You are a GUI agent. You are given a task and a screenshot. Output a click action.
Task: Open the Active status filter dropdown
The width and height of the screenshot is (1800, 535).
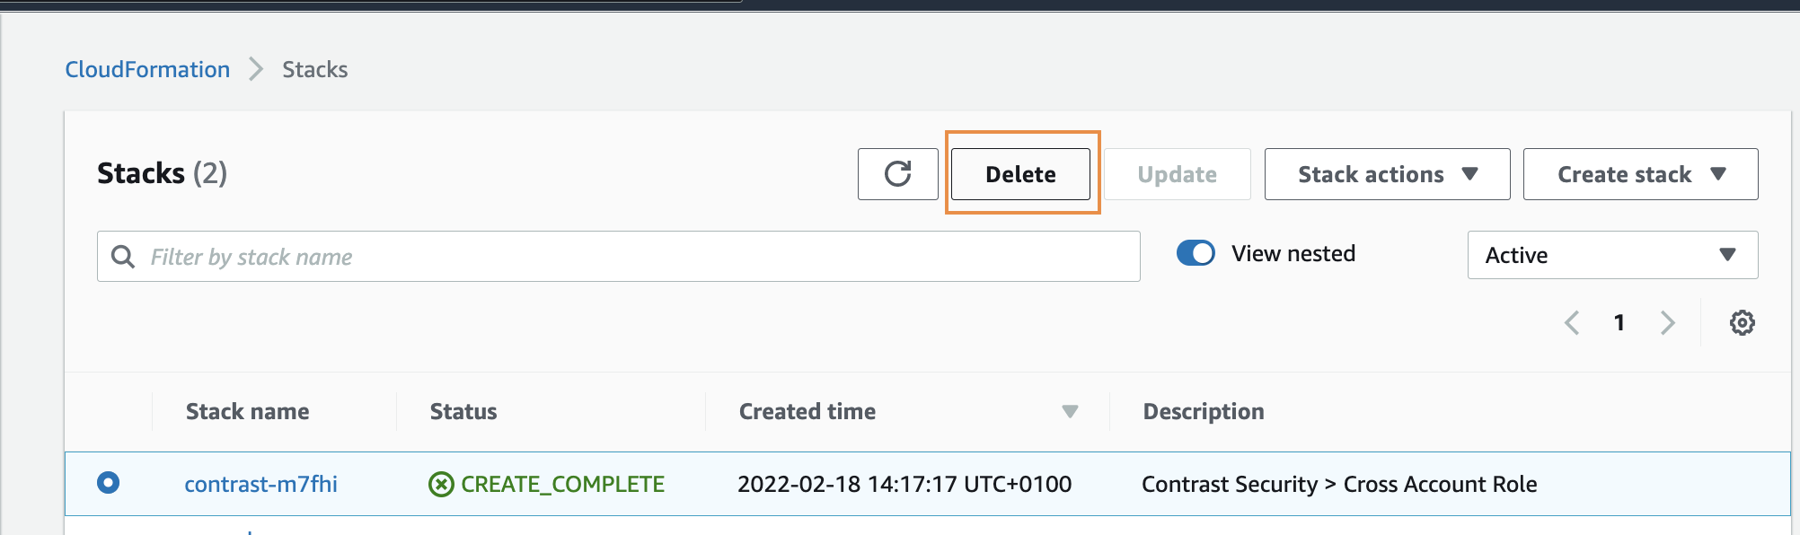[1612, 256]
